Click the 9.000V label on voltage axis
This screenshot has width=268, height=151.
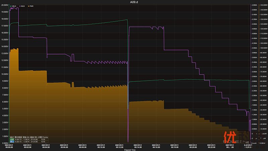point(5,81)
